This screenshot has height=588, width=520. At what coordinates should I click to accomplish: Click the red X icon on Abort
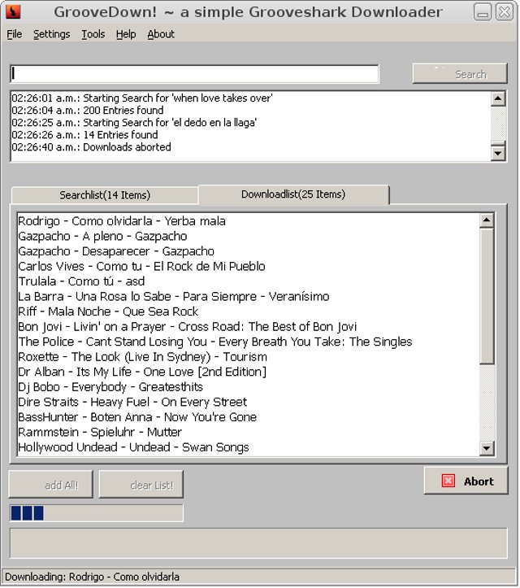pos(448,481)
